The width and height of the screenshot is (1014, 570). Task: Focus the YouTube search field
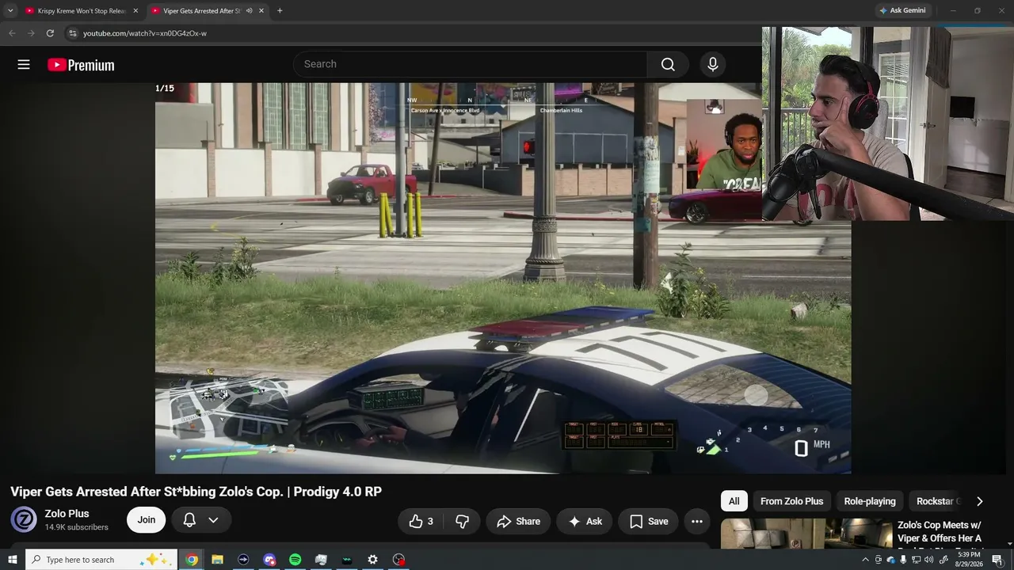coord(471,64)
